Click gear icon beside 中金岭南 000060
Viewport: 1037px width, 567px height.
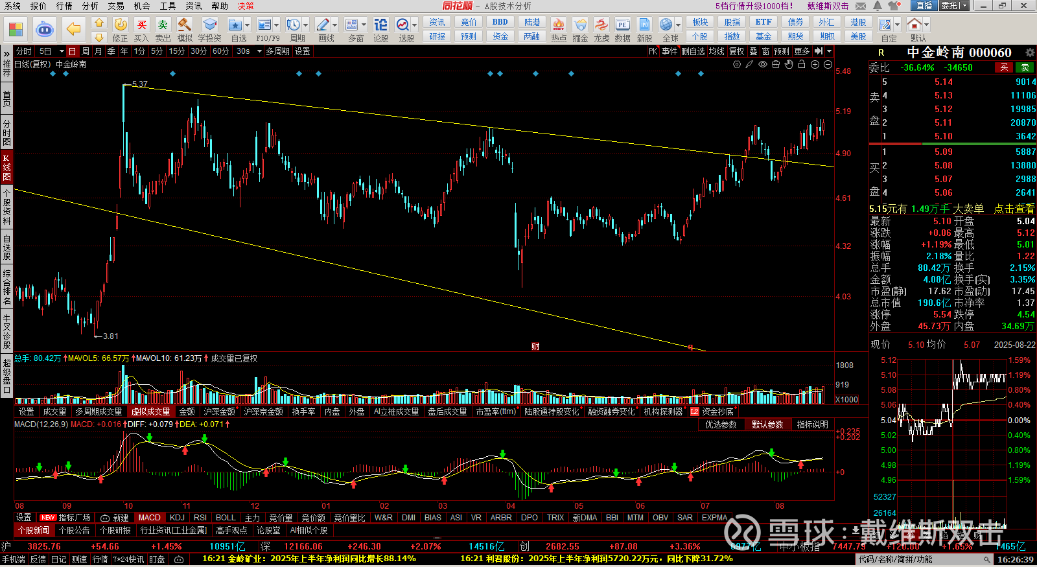[x=1030, y=52]
